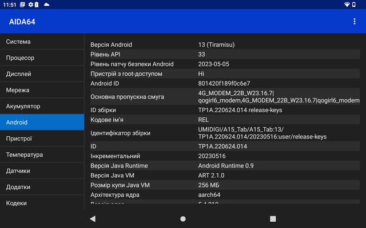Open the Процесор section
The width and height of the screenshot is (366, 228).
42,58
